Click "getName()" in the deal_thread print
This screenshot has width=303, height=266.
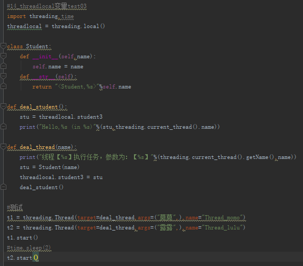(x=260, y=157)
